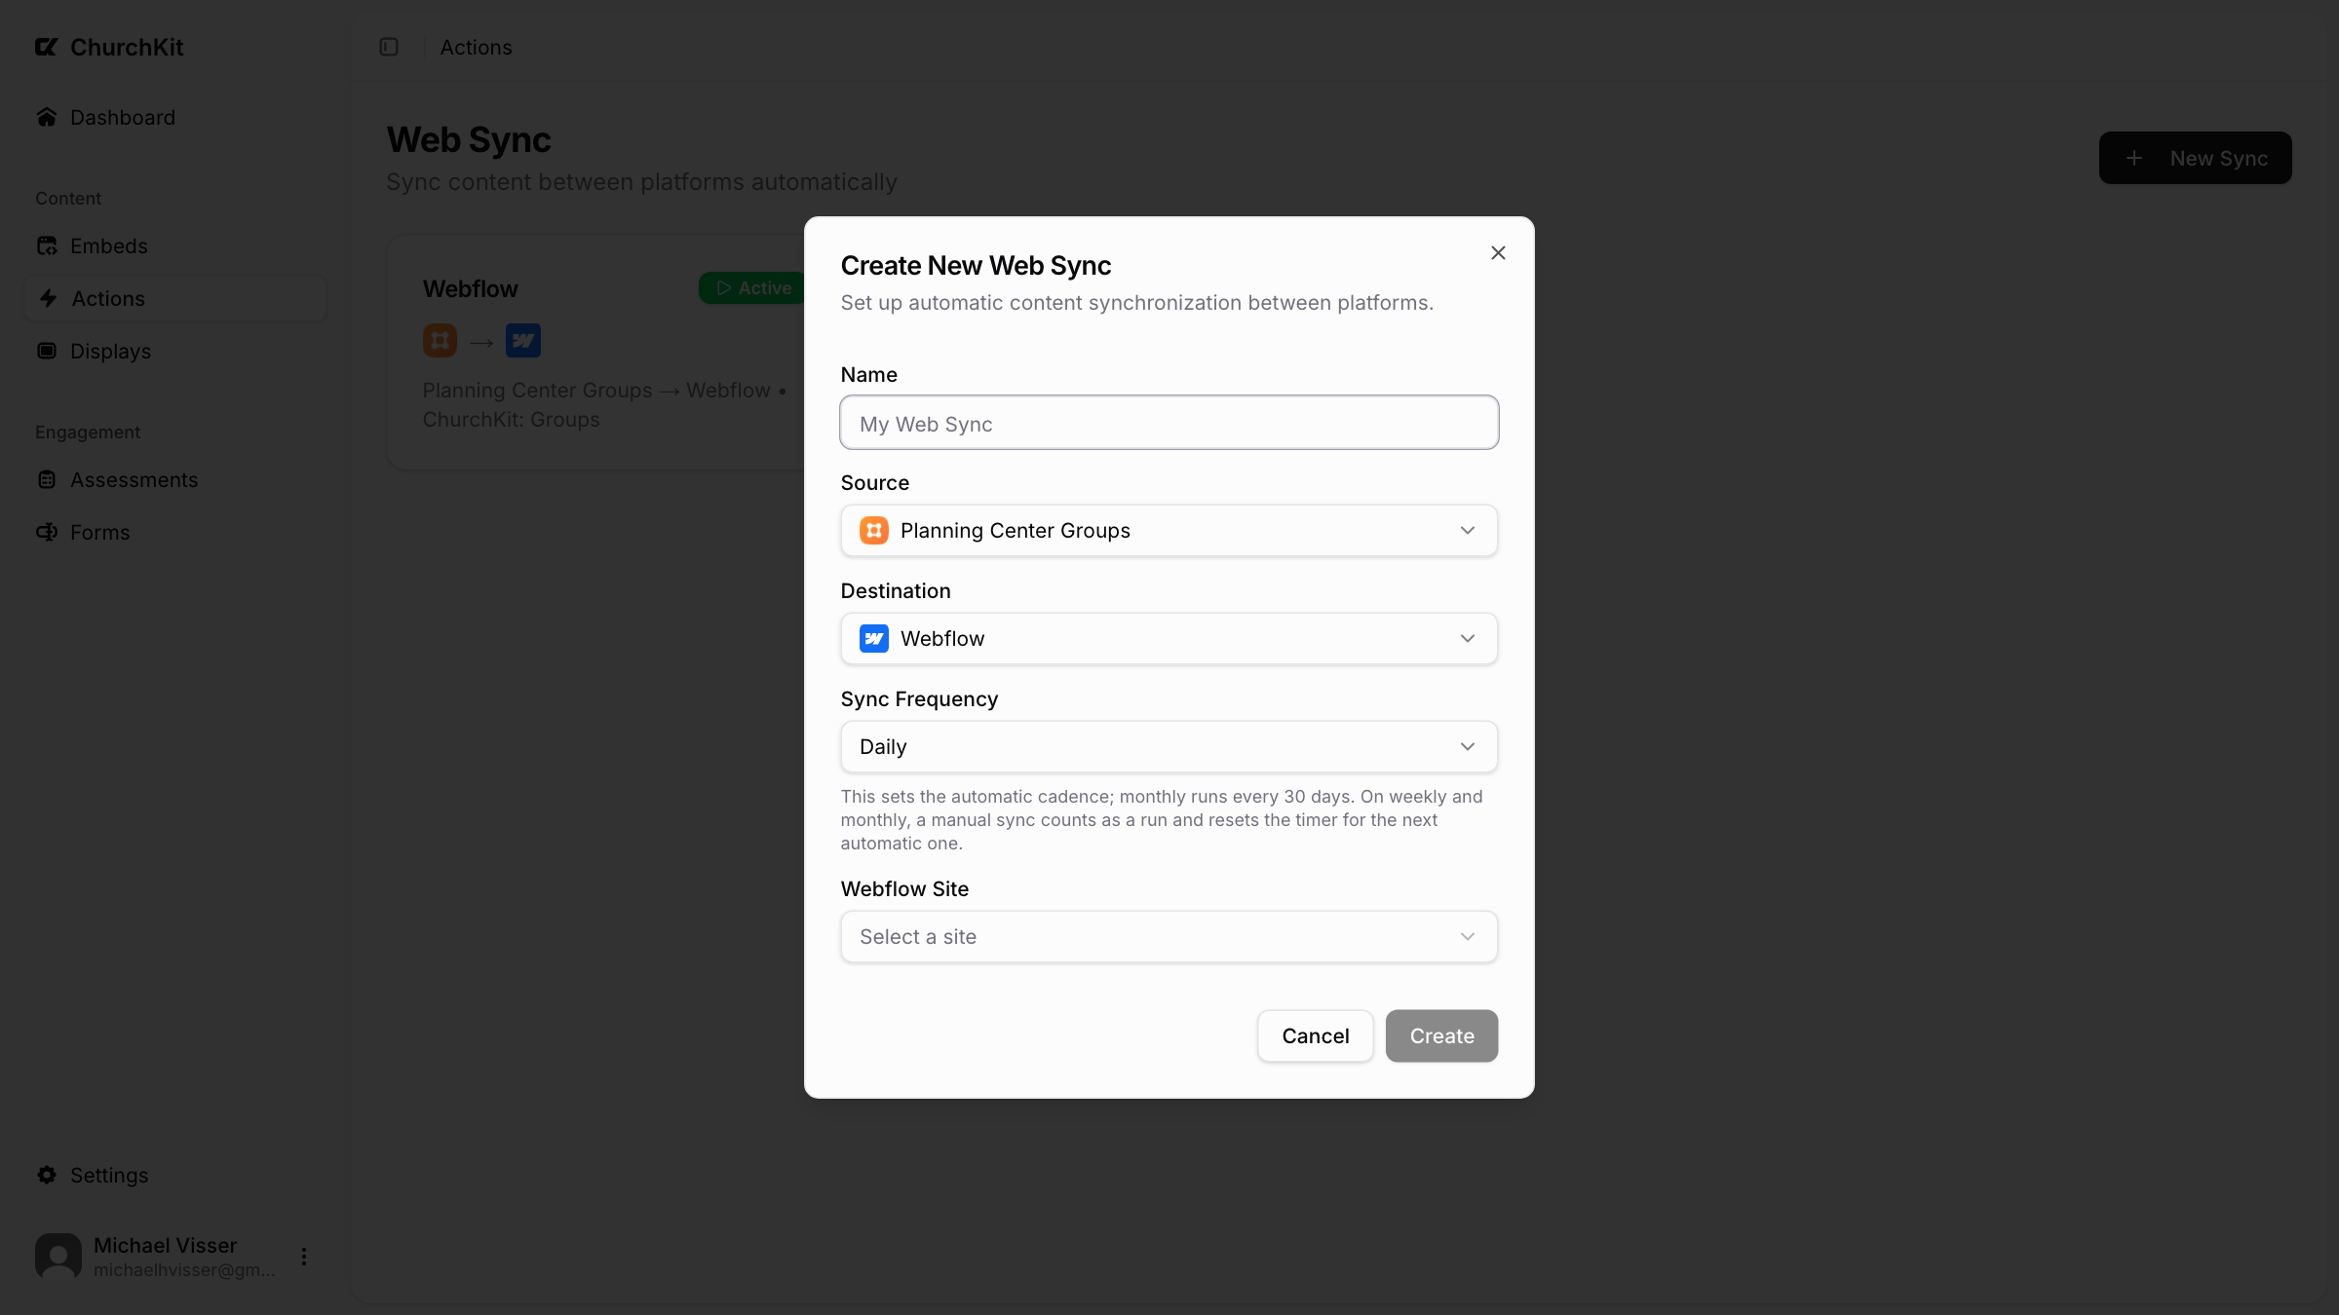Click the Webflow icon on sync card

[x=523, y=340]
